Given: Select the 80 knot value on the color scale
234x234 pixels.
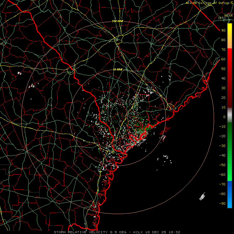Looking at the screenshot, I should pos(223,40).
